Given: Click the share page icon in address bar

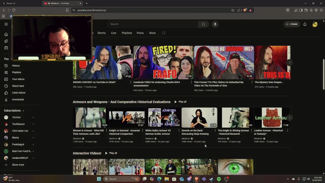Looking at the screenshot, I should pyautogui.click(x=239, y=10).
